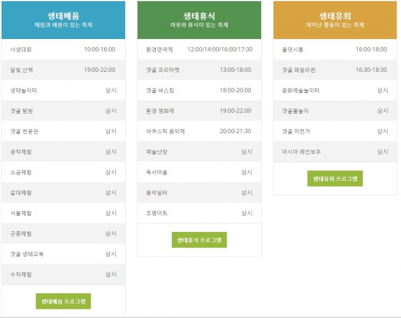Click the 갯골 천문관 row
This screenshot has width=401, height=318.
(x=63, y=131)
